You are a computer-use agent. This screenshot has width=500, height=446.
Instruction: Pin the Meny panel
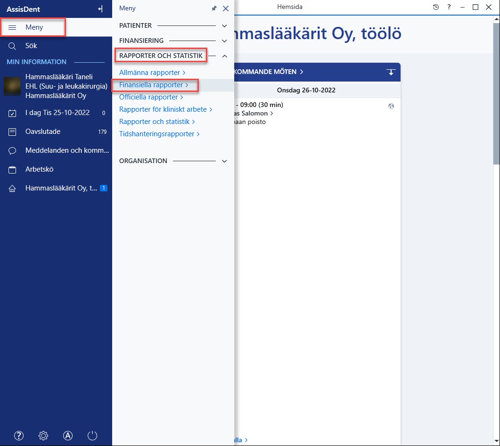click(x=214, y=8)
